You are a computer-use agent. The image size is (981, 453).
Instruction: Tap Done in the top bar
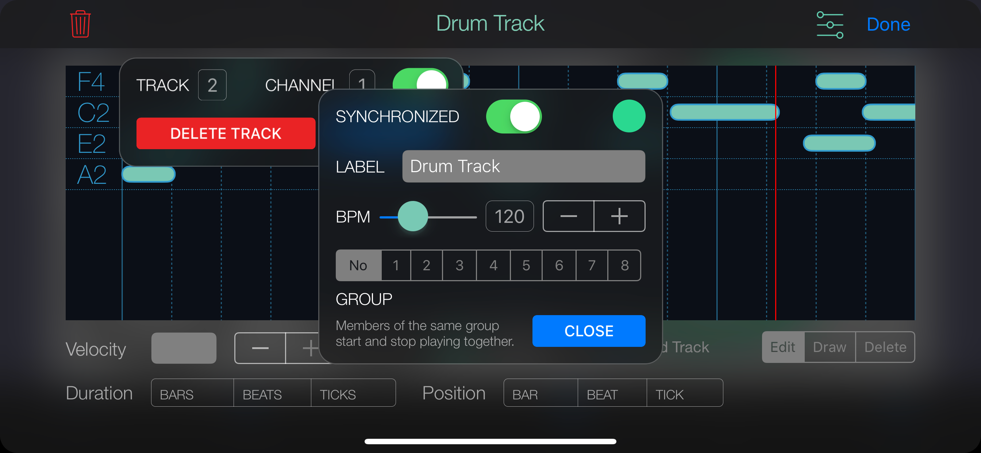888,24
